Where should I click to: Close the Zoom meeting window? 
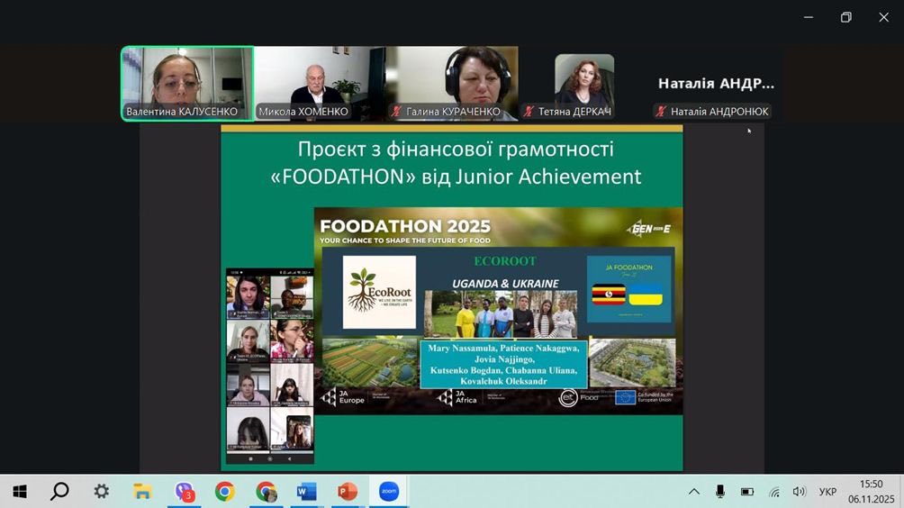(883, 17)
